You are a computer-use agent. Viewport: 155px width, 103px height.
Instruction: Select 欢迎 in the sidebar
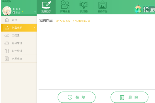point(19,20)
